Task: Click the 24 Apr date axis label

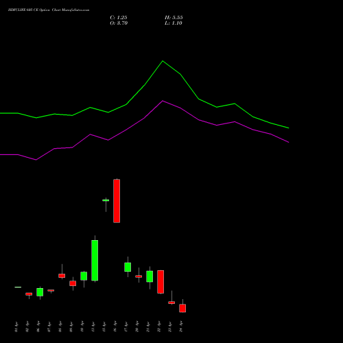Action: (181, 327)
